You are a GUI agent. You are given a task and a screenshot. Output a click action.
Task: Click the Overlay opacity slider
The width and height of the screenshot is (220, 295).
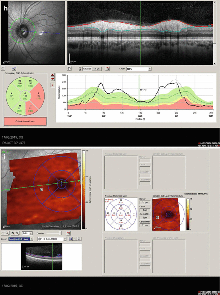point(54,233)
